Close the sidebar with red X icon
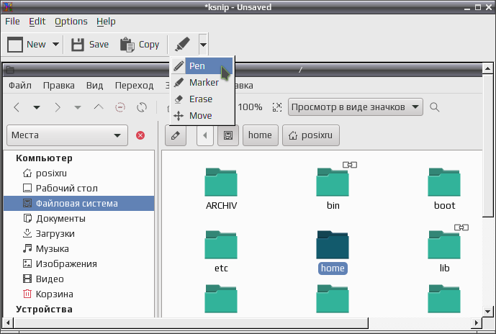 click(140, 135)
